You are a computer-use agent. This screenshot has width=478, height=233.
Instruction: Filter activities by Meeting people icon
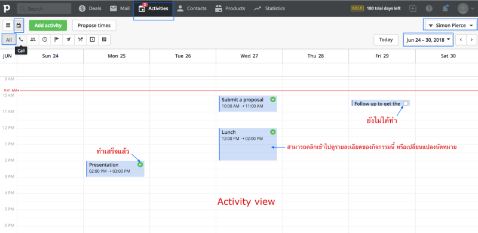point(33,39)
